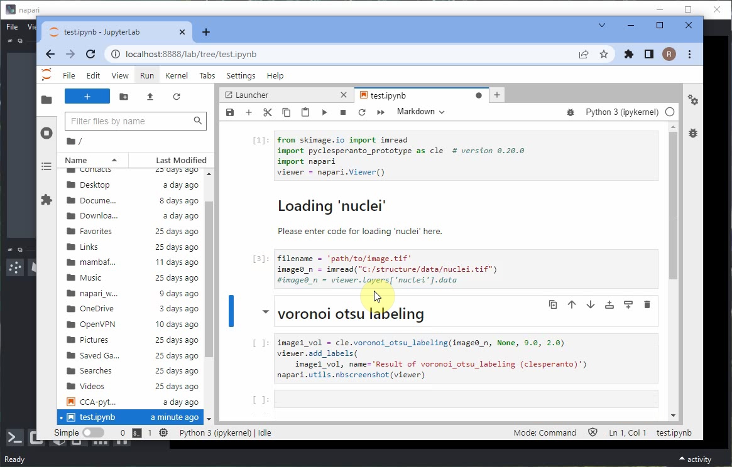Delete the cell using the trash icon
732x467 pixels.
[647, 305]
